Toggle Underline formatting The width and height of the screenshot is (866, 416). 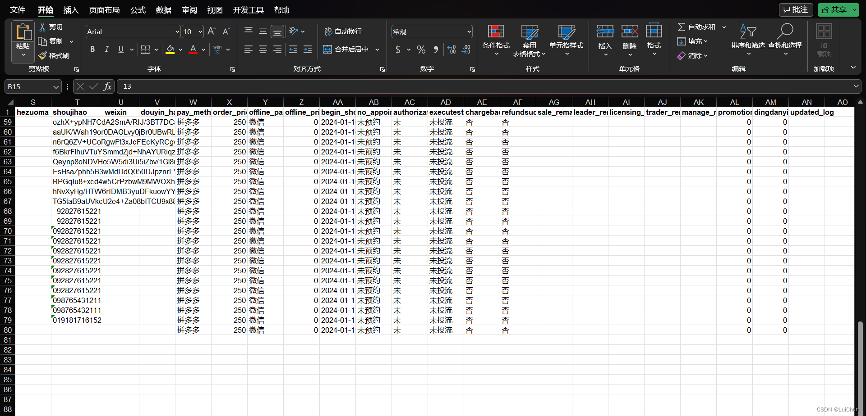pos(121,50)
